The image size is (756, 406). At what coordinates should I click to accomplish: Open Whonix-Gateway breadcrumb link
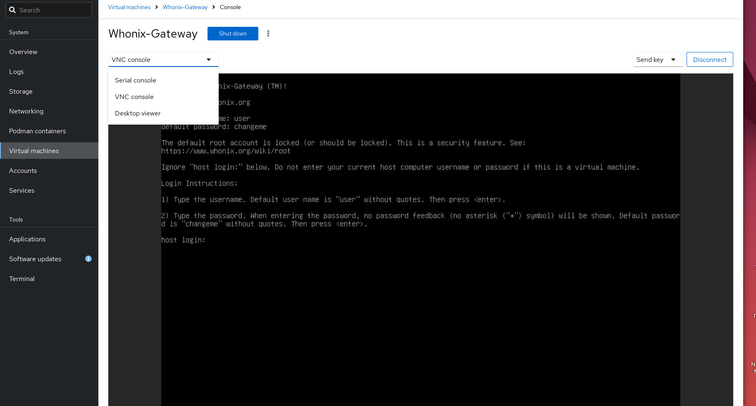tap(185, 7)
